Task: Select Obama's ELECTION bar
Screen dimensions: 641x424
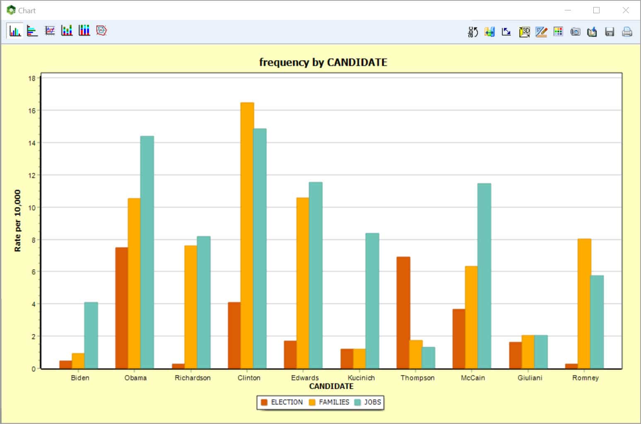Action: coord(122,308)
